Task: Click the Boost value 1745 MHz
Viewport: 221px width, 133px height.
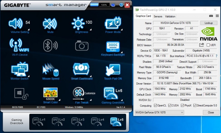Action: [x=210, y=89]
